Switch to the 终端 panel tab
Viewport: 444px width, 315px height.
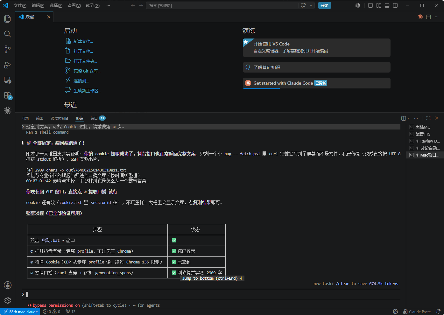coord(80,118)
